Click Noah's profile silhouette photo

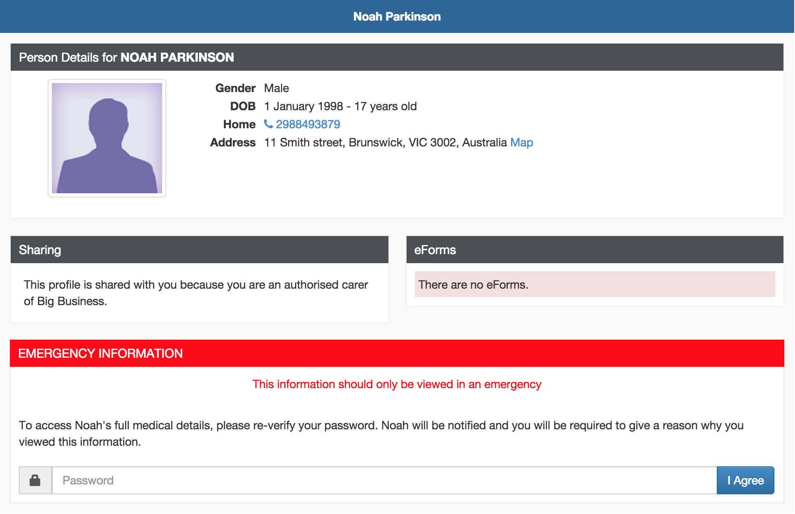(x=107, y=138)
